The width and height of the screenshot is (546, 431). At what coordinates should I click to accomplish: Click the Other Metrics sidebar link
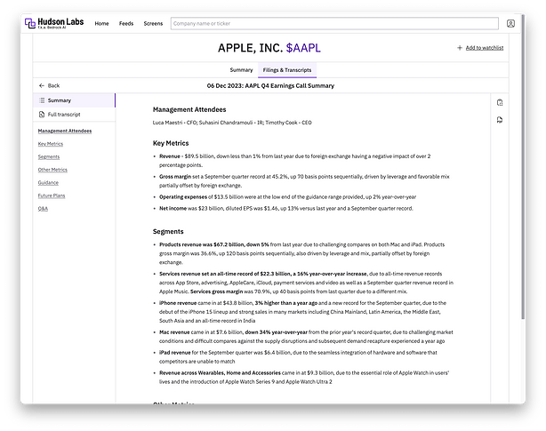click(x=52, y=170)
